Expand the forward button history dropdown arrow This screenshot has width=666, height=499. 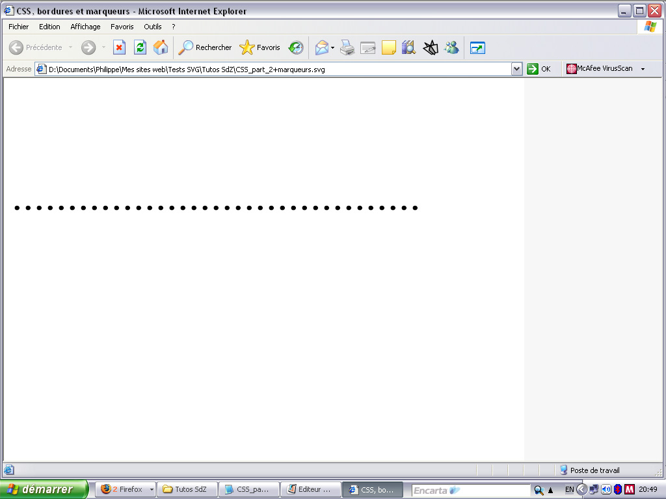point(103,47)
